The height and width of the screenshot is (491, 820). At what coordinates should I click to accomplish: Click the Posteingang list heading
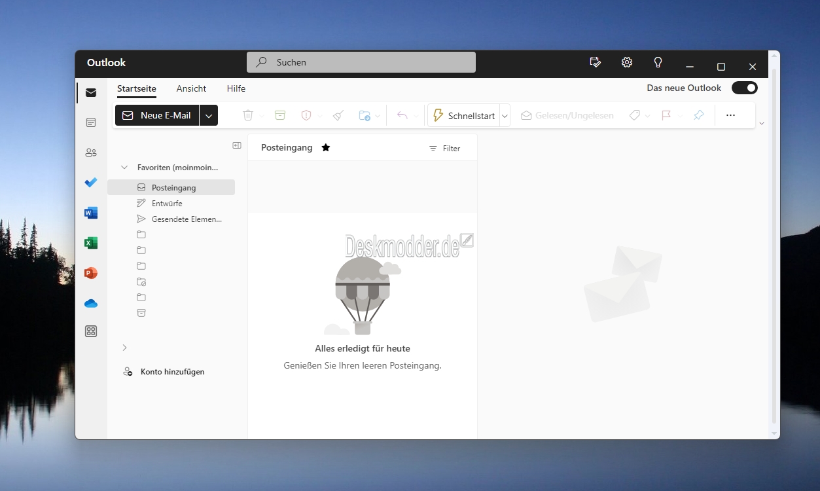(287, 148)
